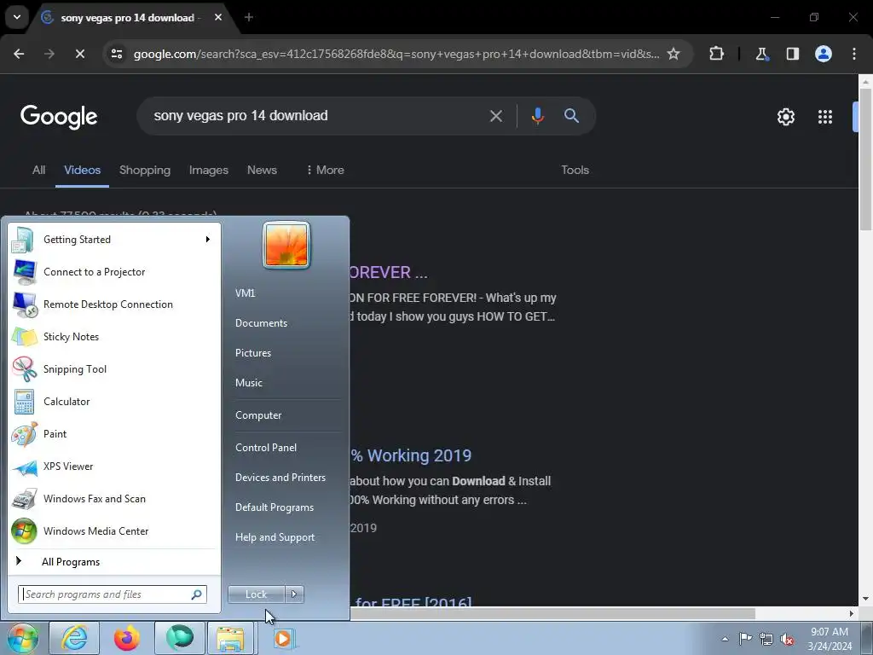Click the Lock button

click(x=257, y=594)
